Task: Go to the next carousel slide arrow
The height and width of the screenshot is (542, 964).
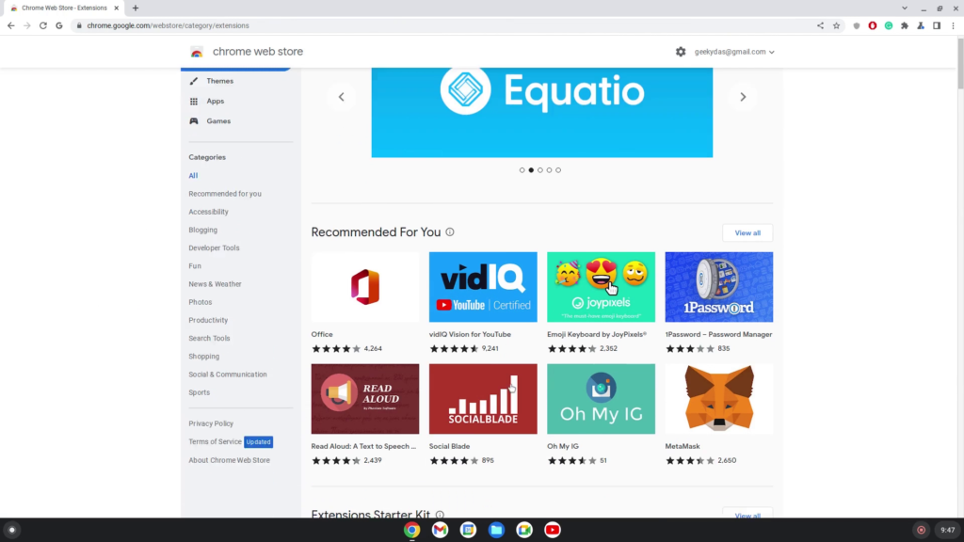Action: point(743,97)
